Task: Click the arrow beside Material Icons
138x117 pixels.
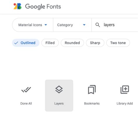Action: 46,25
